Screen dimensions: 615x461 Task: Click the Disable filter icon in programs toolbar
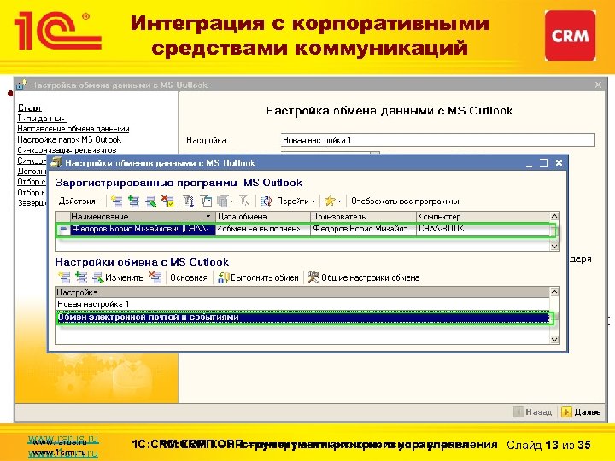click(x=245, y=201)
